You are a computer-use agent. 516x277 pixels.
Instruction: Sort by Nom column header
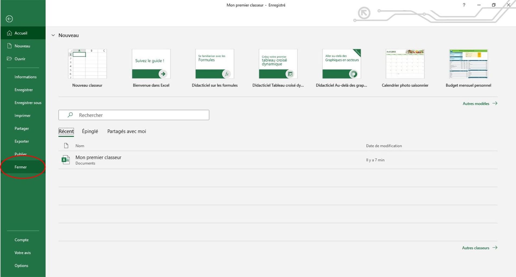point(80,146)
